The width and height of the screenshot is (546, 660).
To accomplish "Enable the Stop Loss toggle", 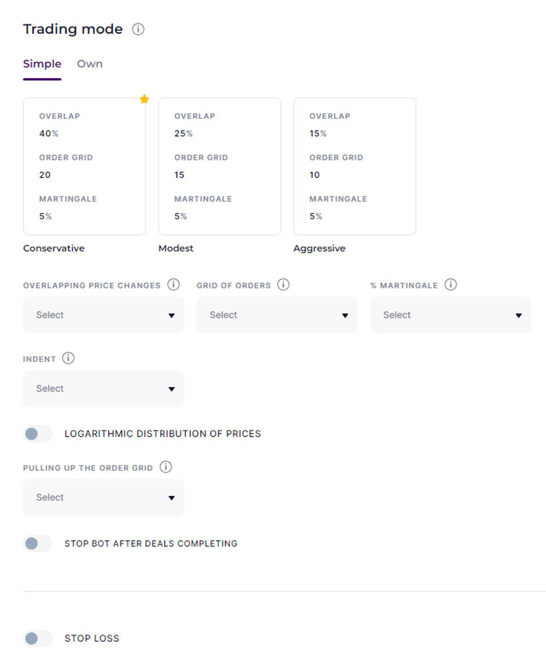I will point(38,639).
